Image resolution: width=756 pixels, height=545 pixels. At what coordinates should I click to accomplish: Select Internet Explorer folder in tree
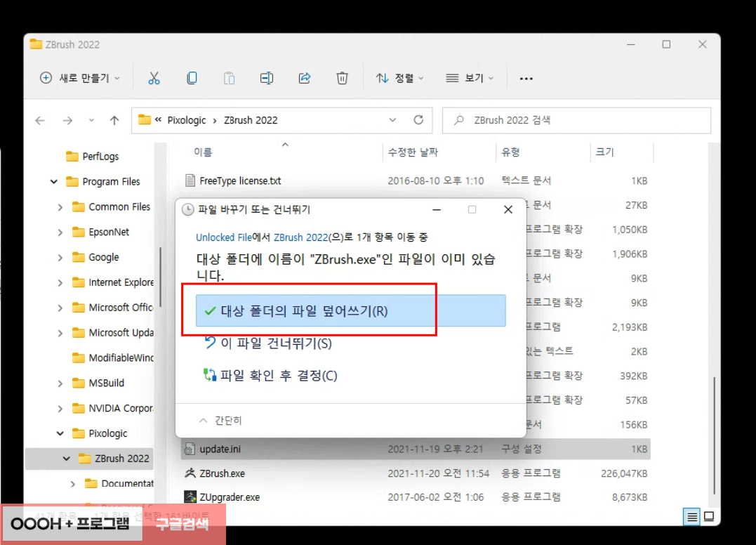(x=121, y=282)
